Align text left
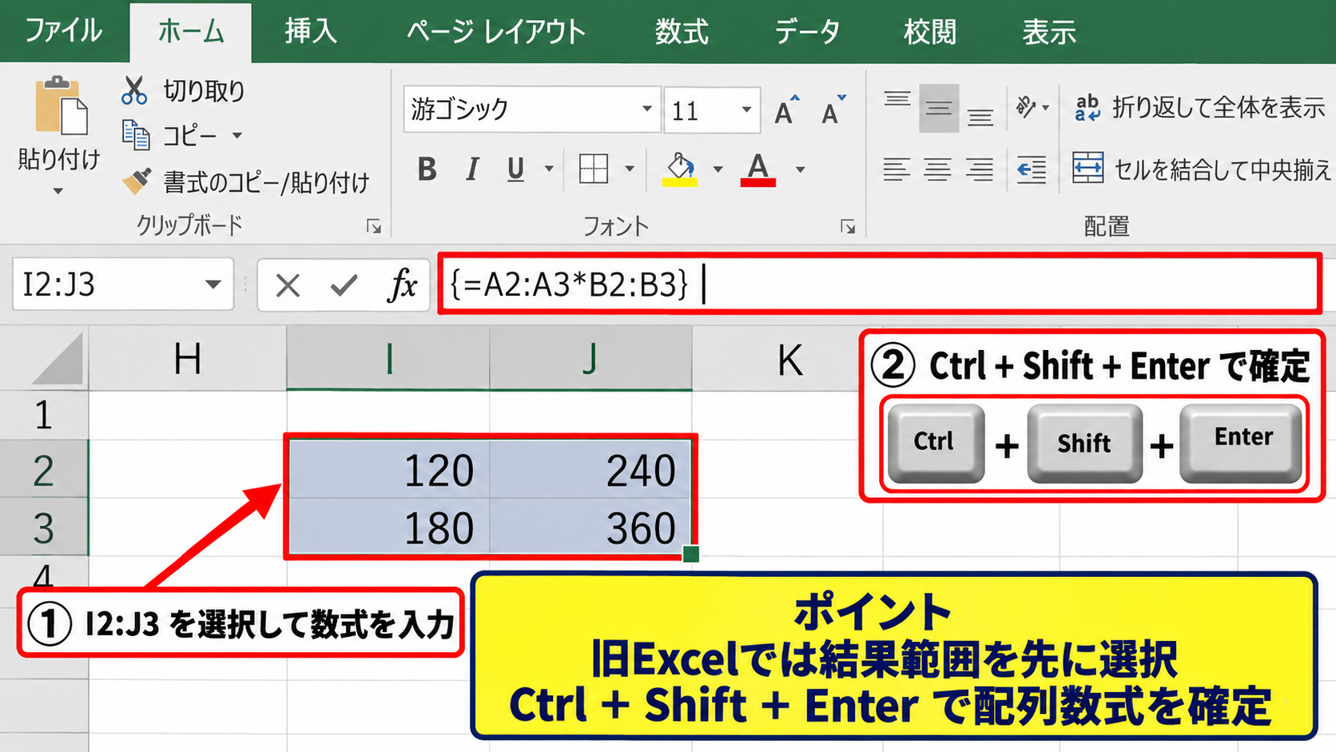The height and width of the screenshot is (752, 1336). [x=897, y=169]
